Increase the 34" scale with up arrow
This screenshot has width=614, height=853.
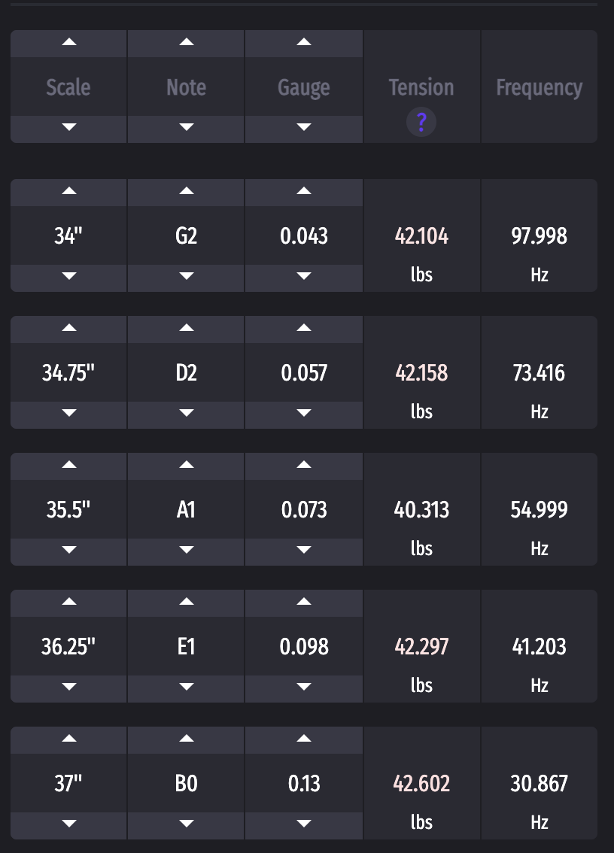pyautogui.click(x=68, y=193)
